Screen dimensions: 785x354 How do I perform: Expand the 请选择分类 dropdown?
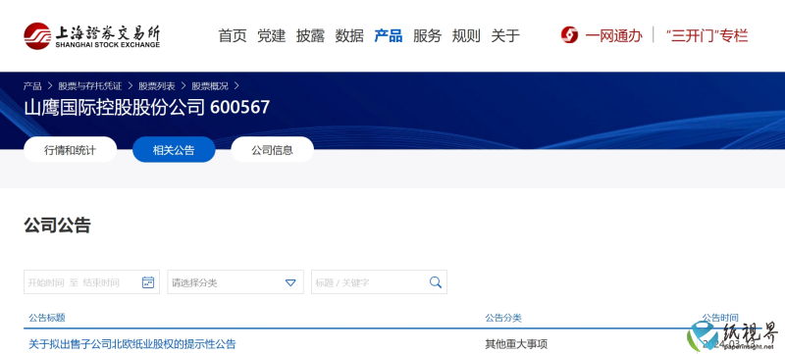[235, 282]
